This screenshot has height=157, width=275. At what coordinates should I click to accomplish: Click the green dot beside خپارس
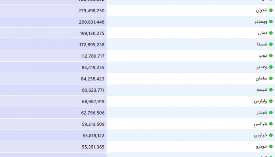[x=271, y=135]
